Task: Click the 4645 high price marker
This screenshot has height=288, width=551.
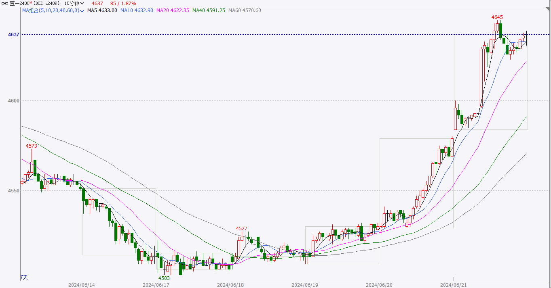Action: [x=497, y=17]
